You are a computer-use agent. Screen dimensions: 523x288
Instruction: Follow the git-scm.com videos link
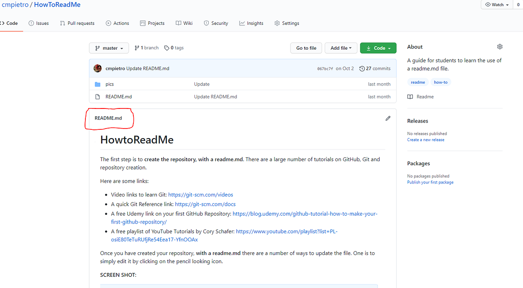(x=200, y=194)
